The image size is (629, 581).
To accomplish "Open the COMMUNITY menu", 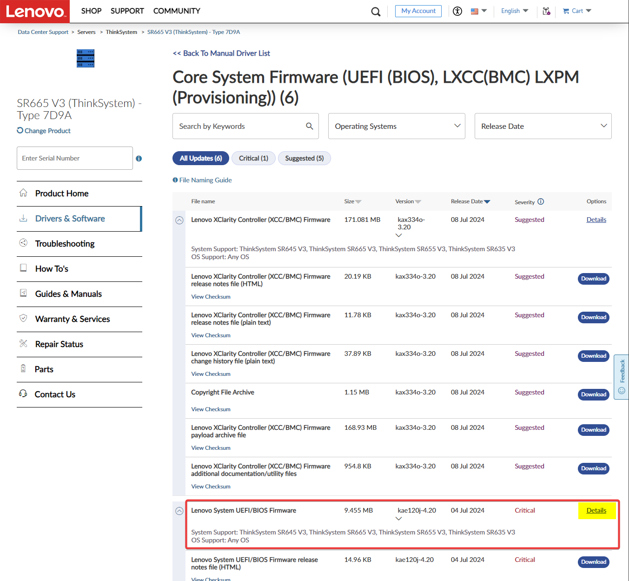I will 177,11.
